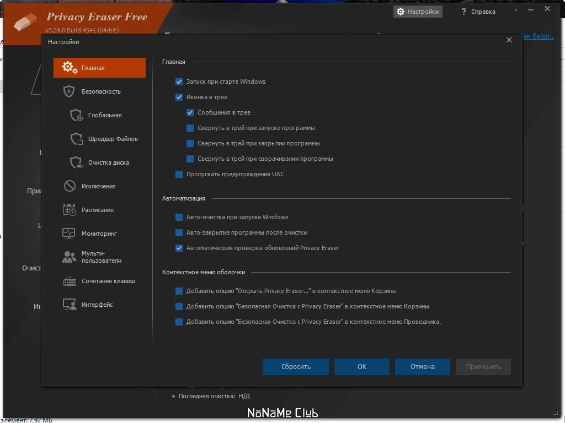Switch to Мониторинг settings

tap(99, 234)
